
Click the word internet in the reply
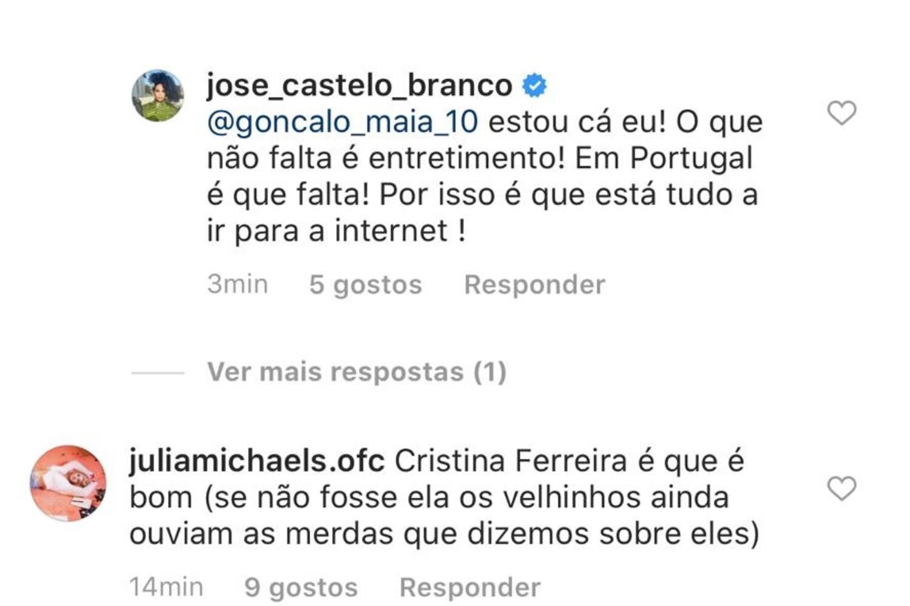[x=391, y=231]
